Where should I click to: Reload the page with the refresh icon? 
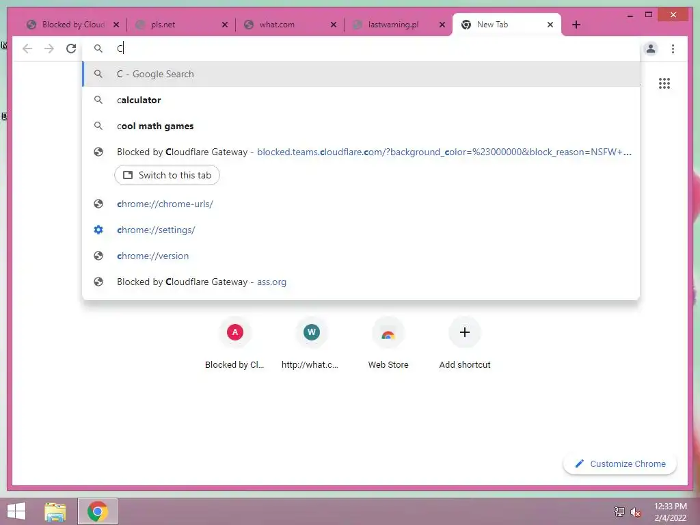[x=71, y=49]
